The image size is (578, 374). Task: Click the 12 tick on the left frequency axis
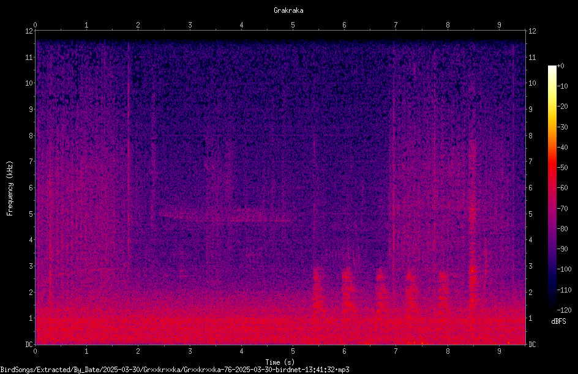[x=29, y=31]
